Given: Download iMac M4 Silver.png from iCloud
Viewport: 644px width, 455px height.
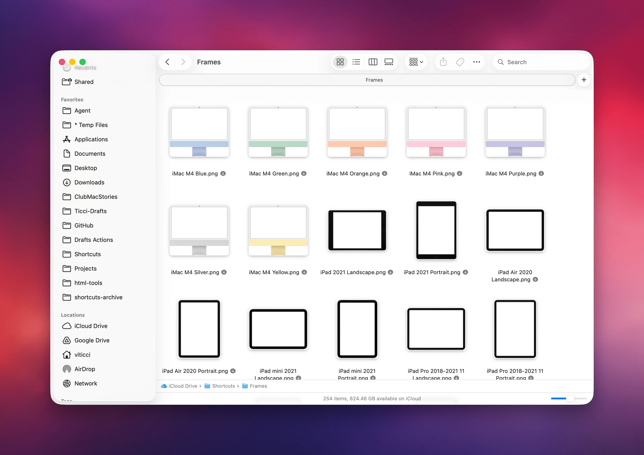Looking at the screenshot, I should 223,272.
